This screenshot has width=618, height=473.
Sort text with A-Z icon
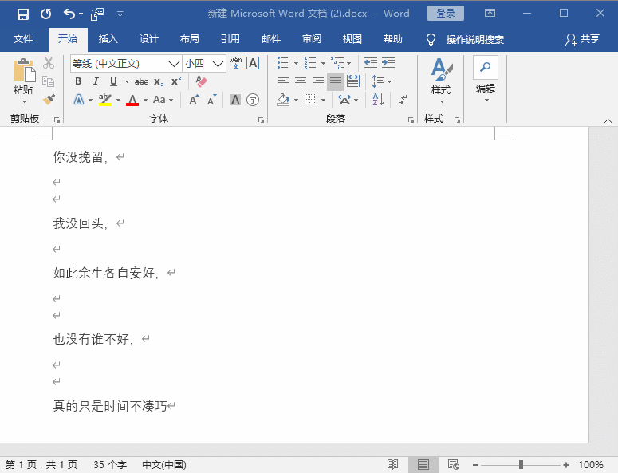tap(378, 100)
